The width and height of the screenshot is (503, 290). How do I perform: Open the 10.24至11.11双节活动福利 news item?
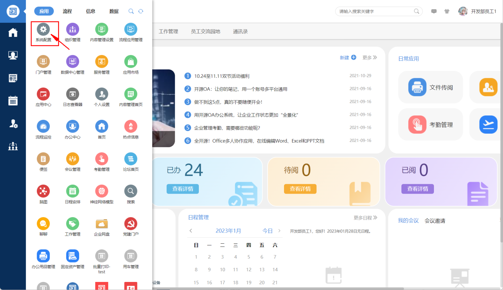coord(222,76)
